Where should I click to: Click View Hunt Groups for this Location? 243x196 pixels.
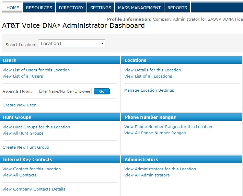[x=36, y=127]
